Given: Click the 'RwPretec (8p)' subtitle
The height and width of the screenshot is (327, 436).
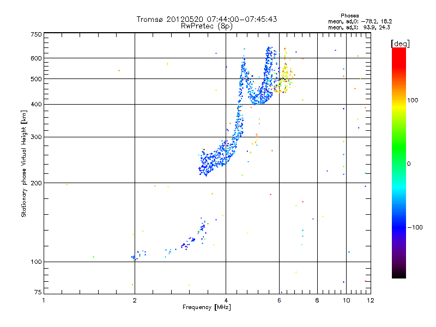Looking at the screenshot, I should click(x=207, y=26).
